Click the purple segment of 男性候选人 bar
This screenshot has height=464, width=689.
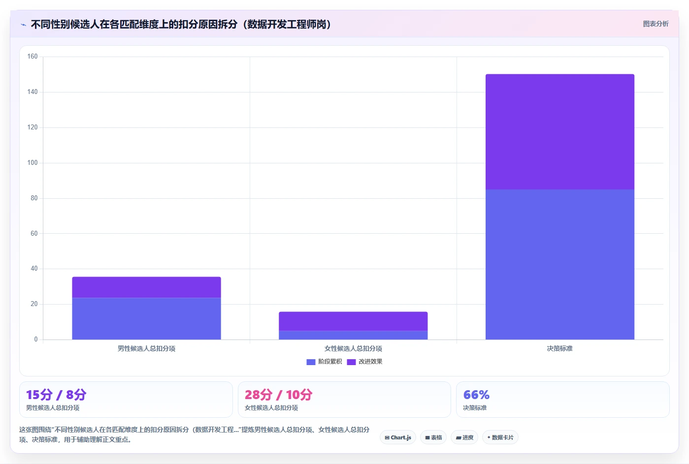[146, 287]
